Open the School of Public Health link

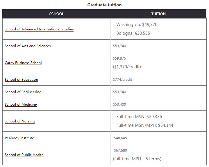point(24,155)
